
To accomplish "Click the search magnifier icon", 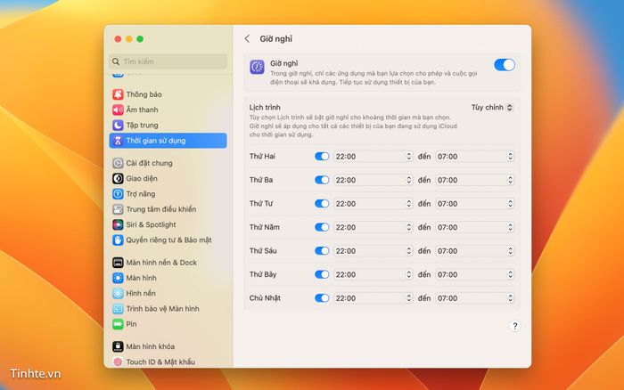I will tap(116, 61).
